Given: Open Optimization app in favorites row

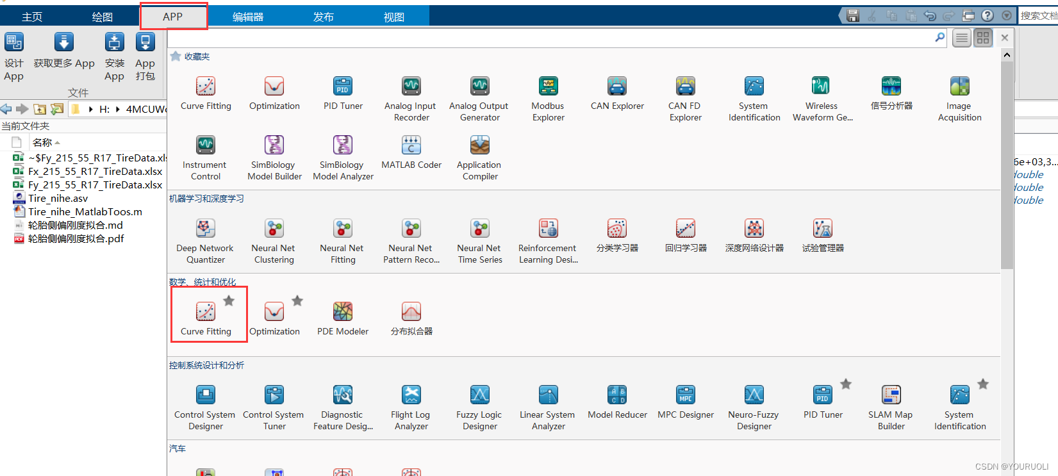Looking at the screenshot, I should (274, 94).
